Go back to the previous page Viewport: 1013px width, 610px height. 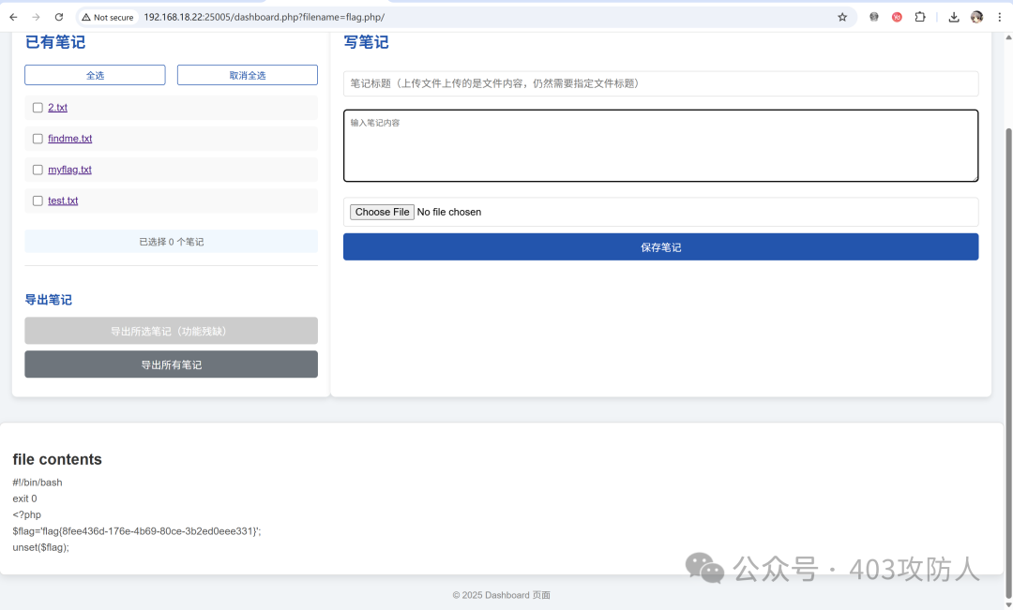tap(13, 17)
